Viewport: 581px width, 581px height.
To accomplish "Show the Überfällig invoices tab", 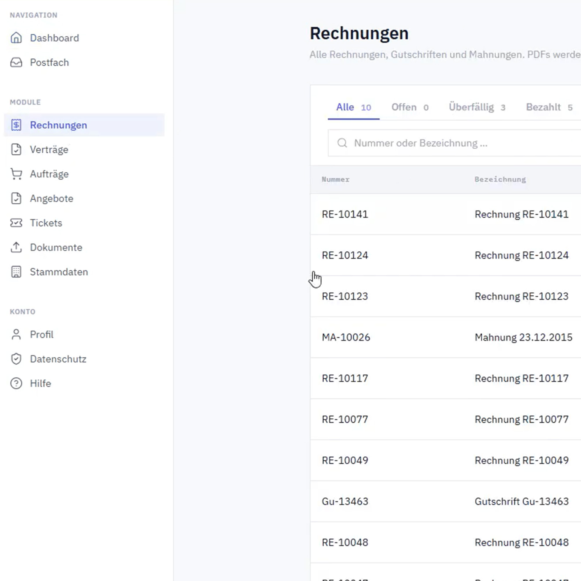I will click(x=477, y=107).
